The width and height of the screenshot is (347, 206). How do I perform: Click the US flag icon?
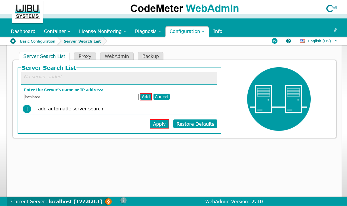pos(302,41)
